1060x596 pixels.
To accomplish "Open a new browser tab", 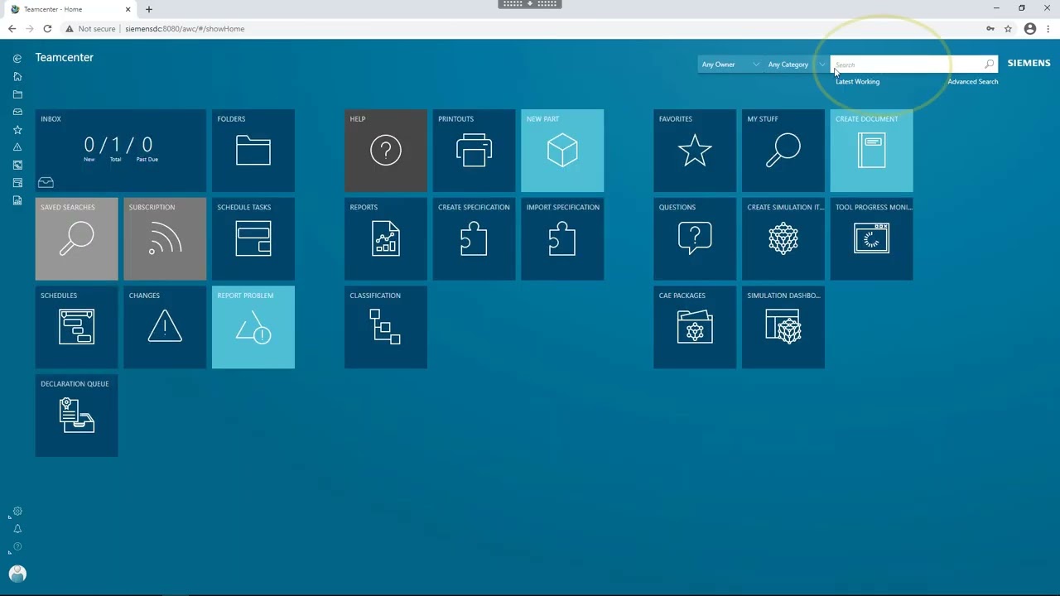I will [x=149, y=9].
